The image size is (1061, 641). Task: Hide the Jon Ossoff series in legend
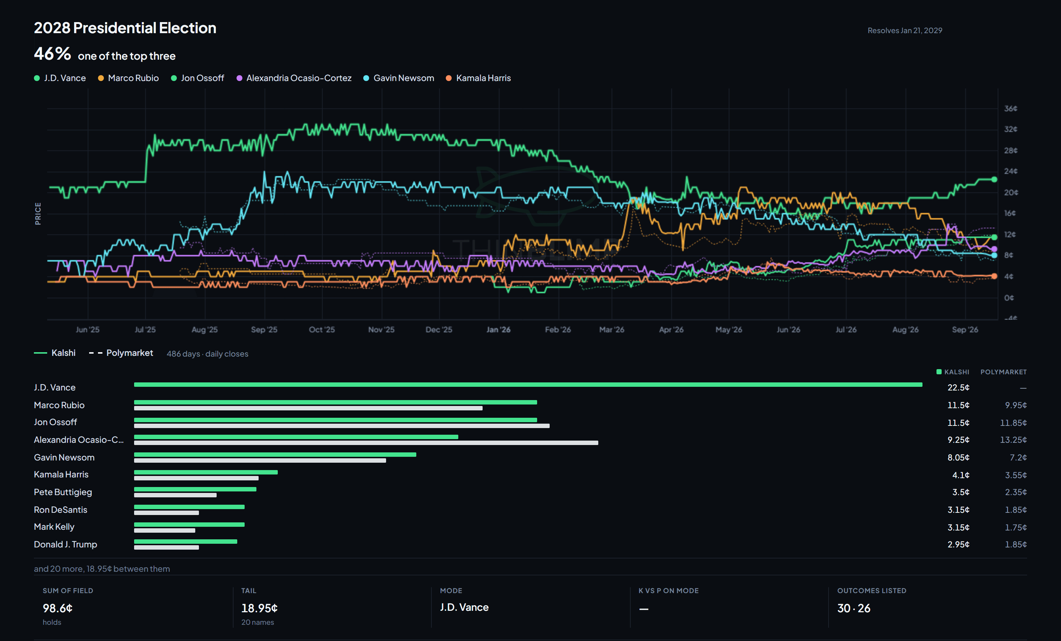click(x=197, y=78)
